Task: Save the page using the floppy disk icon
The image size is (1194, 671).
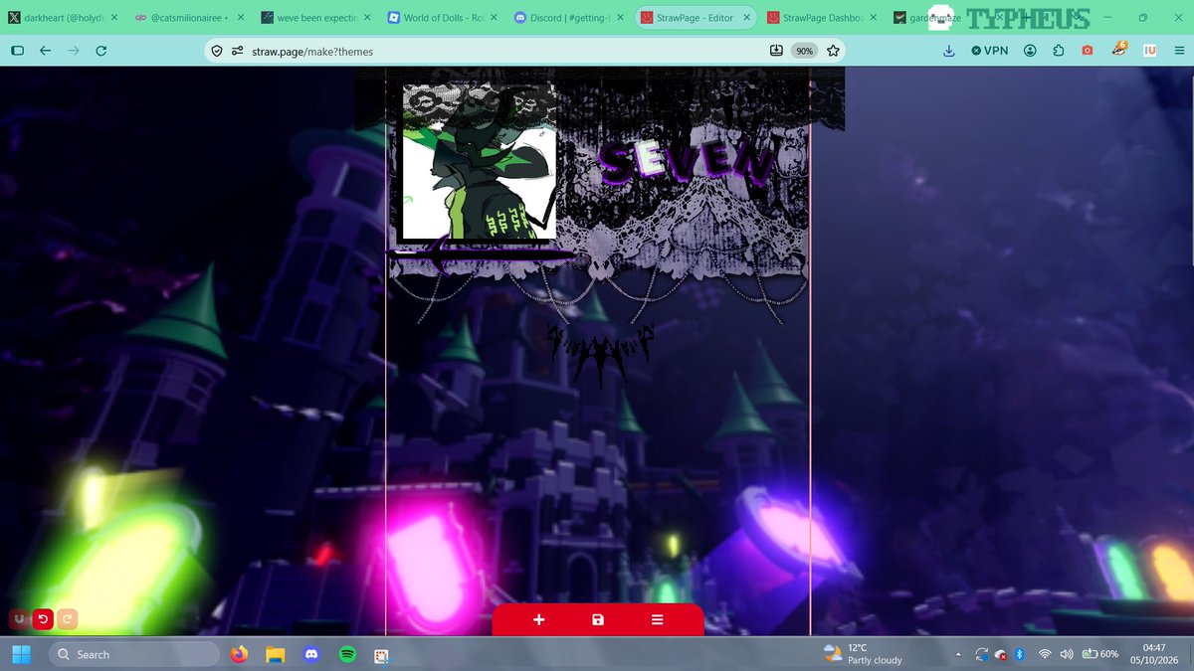Action: pos(598,620)
